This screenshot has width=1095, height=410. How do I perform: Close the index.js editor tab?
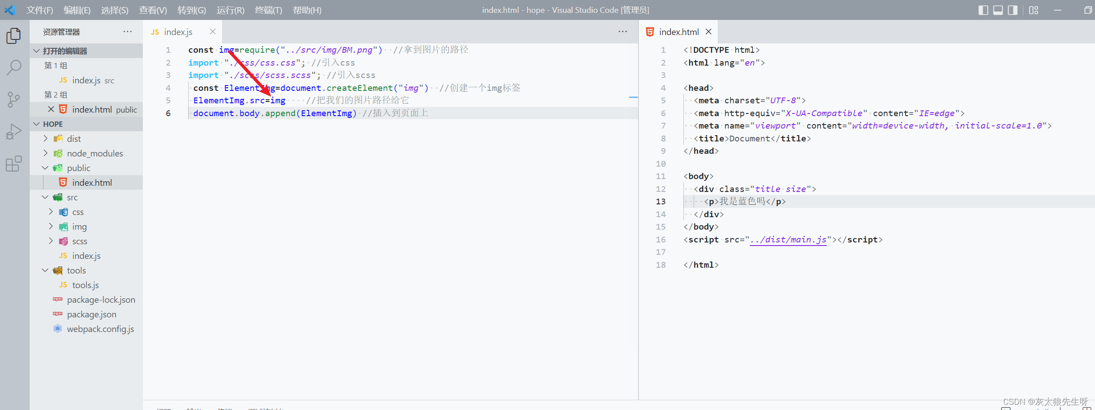click(x=213, y=31)
